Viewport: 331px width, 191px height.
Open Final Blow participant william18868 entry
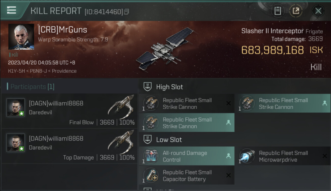[69, 111]
